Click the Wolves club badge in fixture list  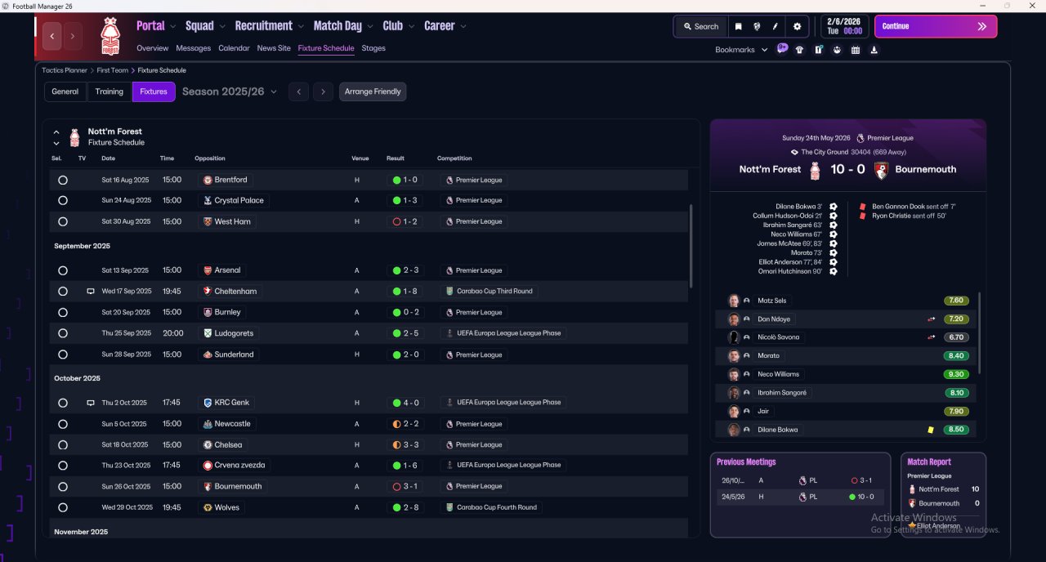[x=208, y=507]
